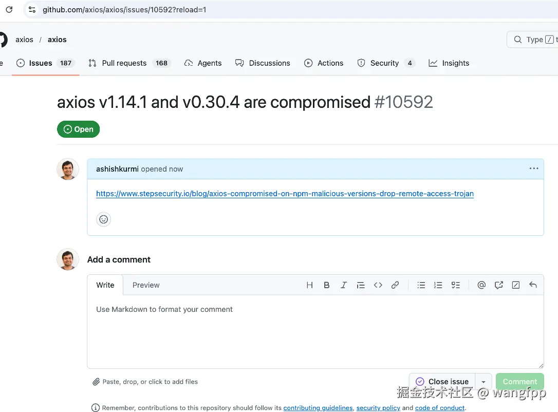
Task: Add a reaction with smiley icon
Action: click(x=104, y=219)
